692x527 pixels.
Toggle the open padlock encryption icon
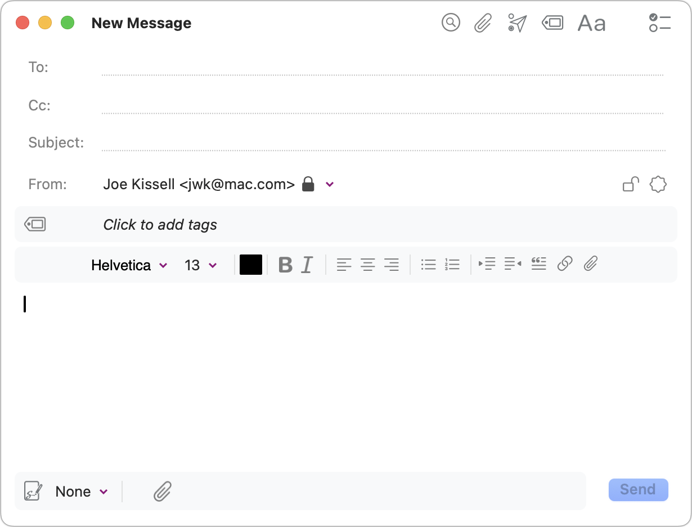point(631,184)
